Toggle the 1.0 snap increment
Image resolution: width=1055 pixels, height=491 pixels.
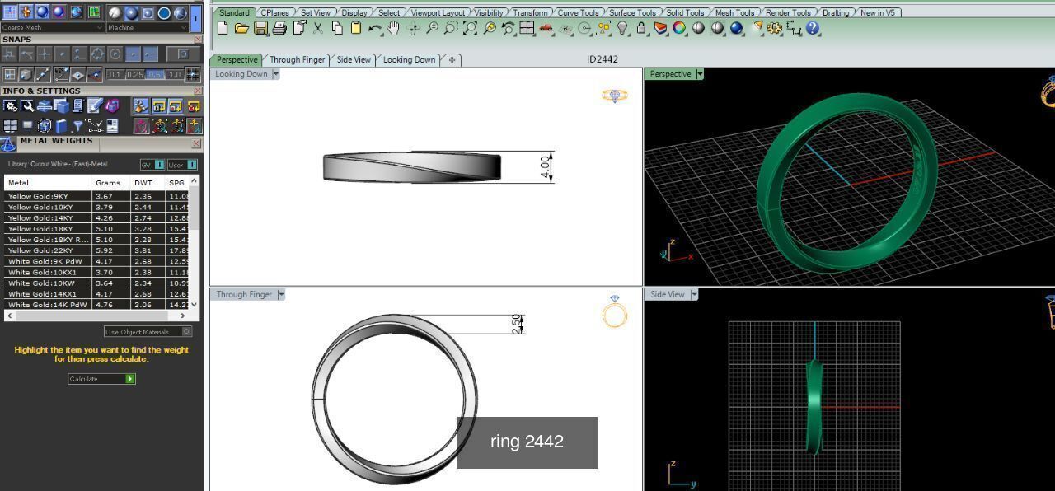tap(174, 75)
